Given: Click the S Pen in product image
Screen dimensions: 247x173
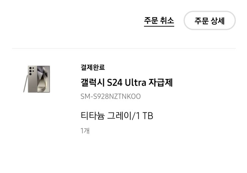Looking at the screenshot, I should [25, 84].
